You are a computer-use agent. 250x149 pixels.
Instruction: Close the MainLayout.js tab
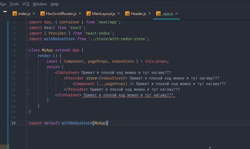pos(119,13)
